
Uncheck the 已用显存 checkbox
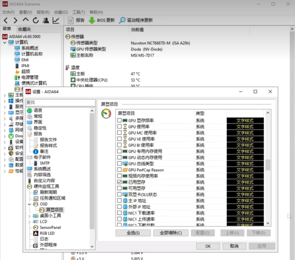[119, 182]
